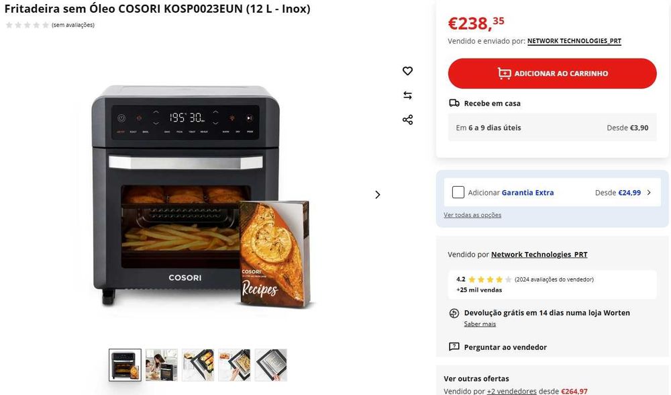Select the last thumbnail with empty tray
The image size is (671, 395).
[271, 365]
